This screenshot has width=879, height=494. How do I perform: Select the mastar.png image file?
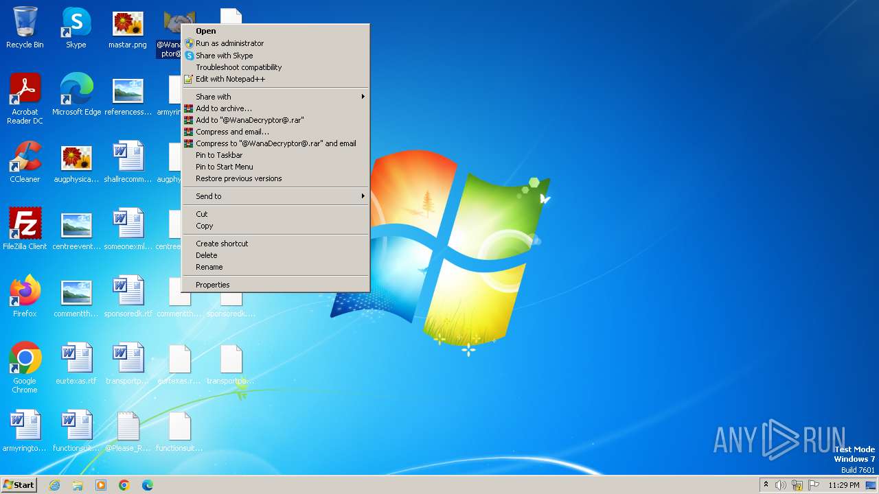pos(128,27)
